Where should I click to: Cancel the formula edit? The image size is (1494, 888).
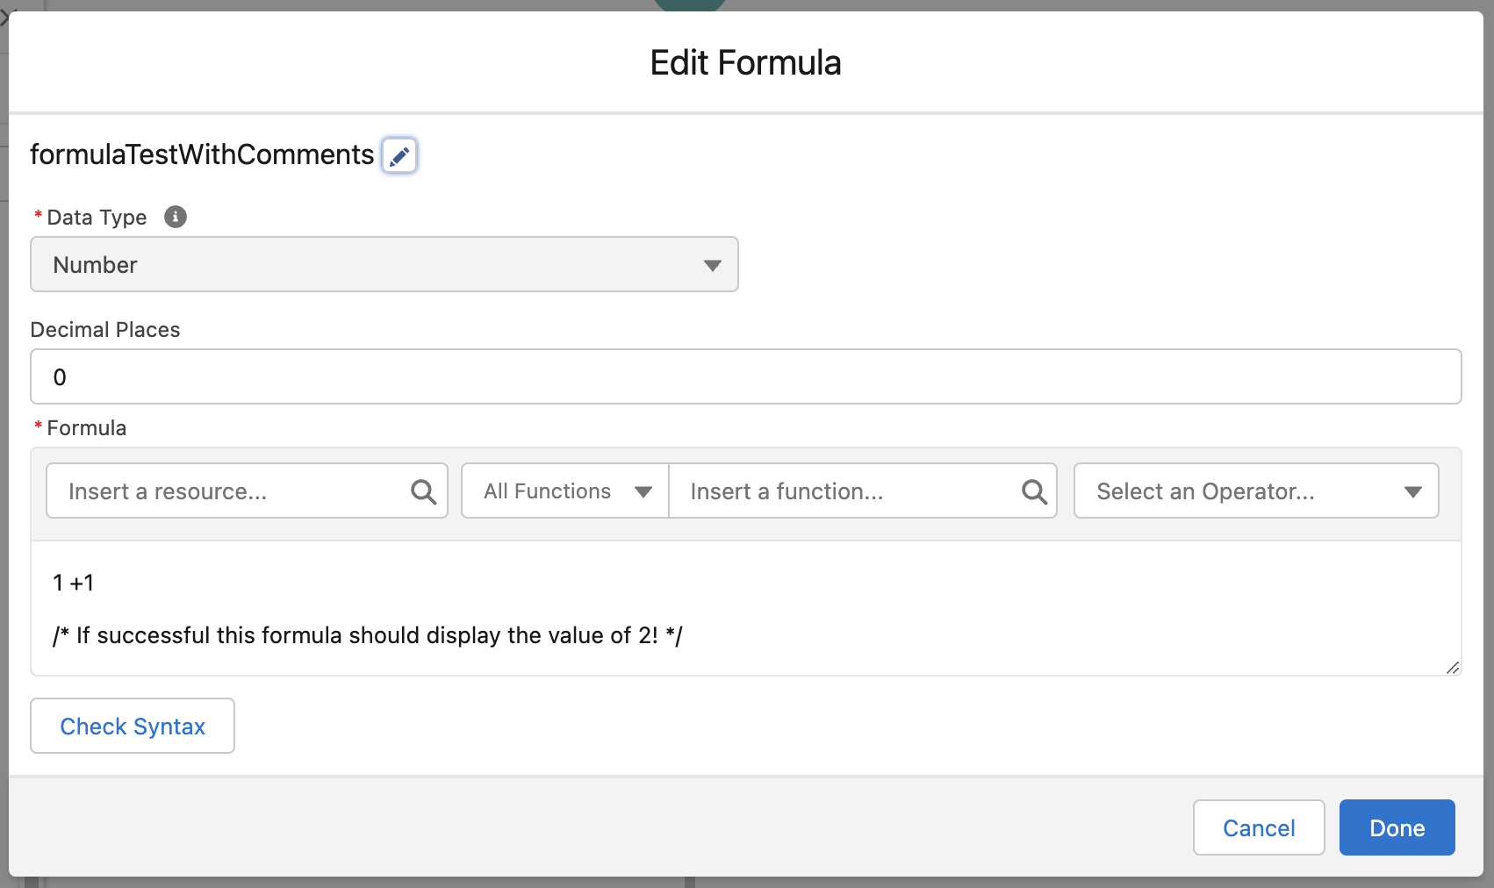click(1259, 827)
